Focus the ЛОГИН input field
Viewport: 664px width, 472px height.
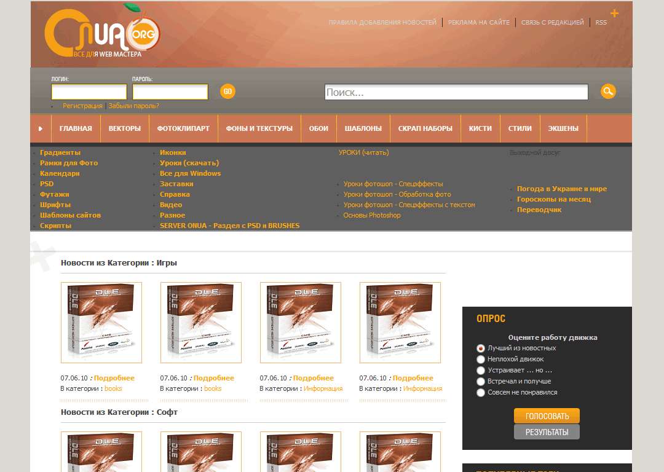tap(89, 92)
